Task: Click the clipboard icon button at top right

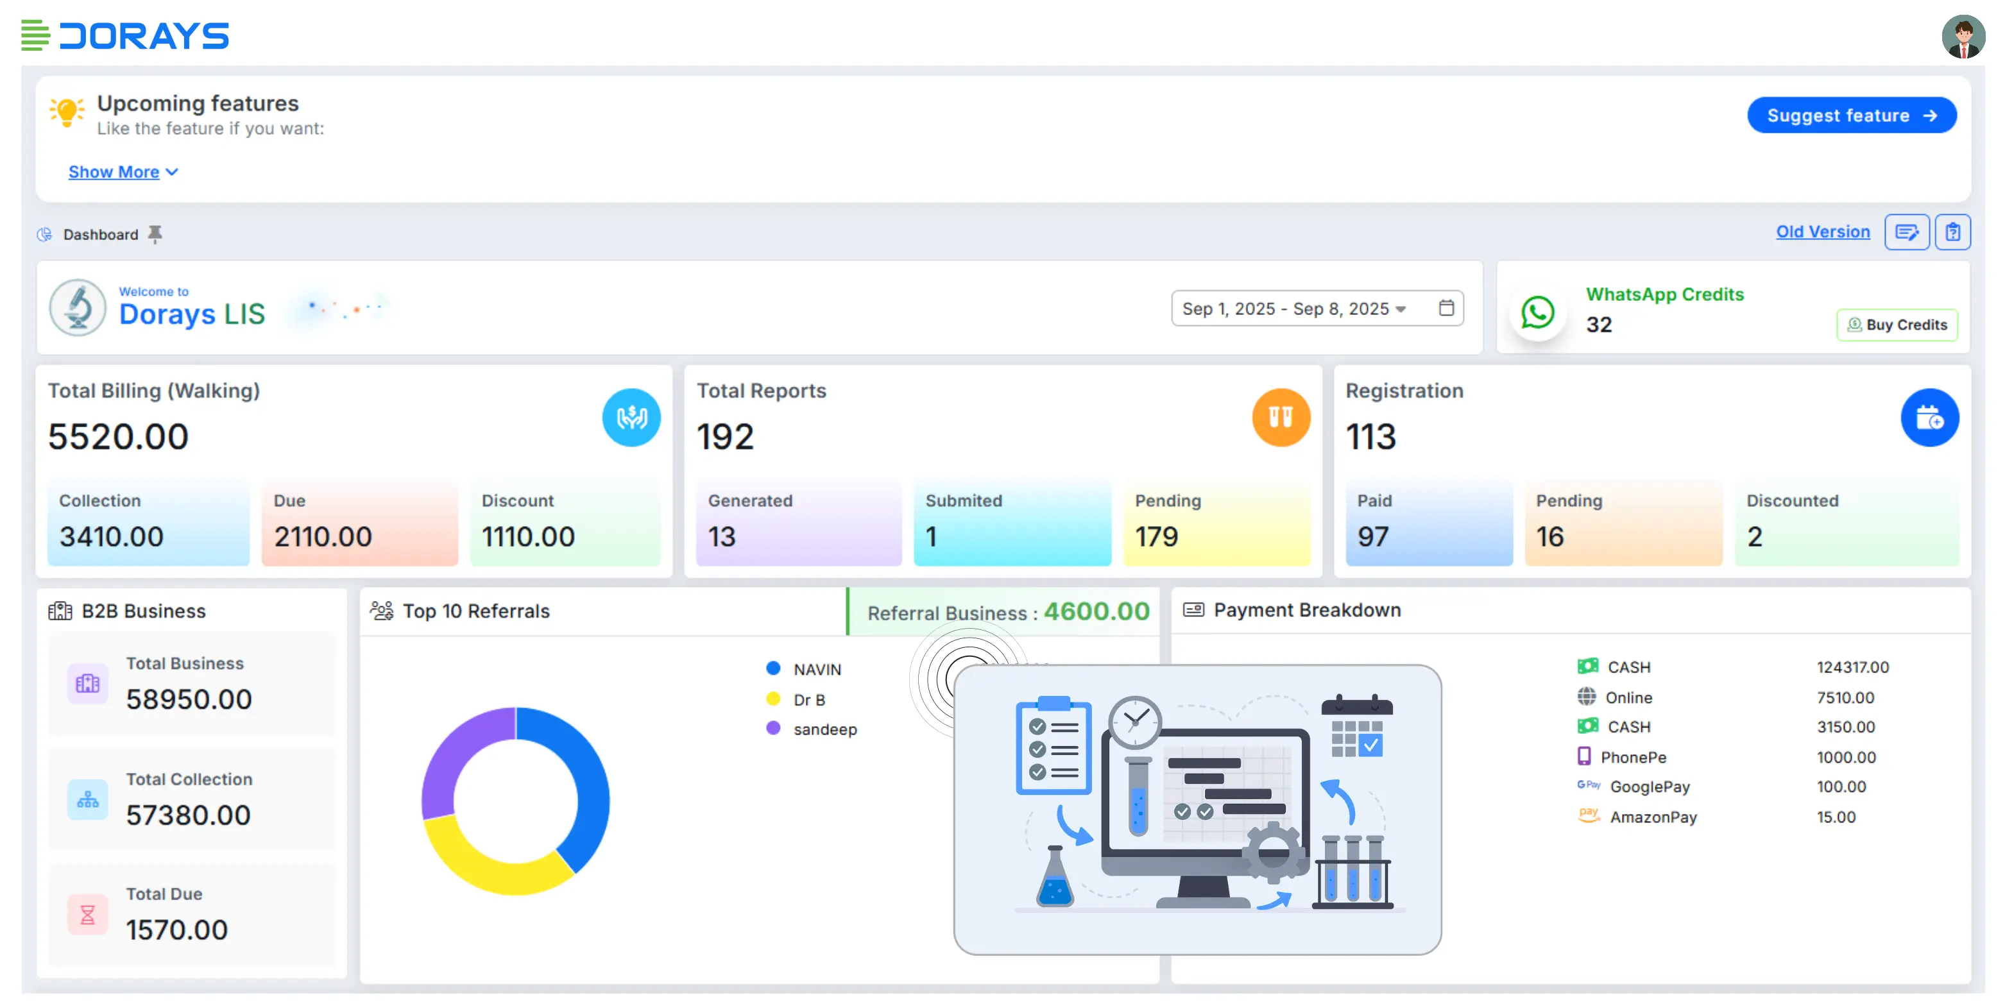Action: [x=1952, y=232]
